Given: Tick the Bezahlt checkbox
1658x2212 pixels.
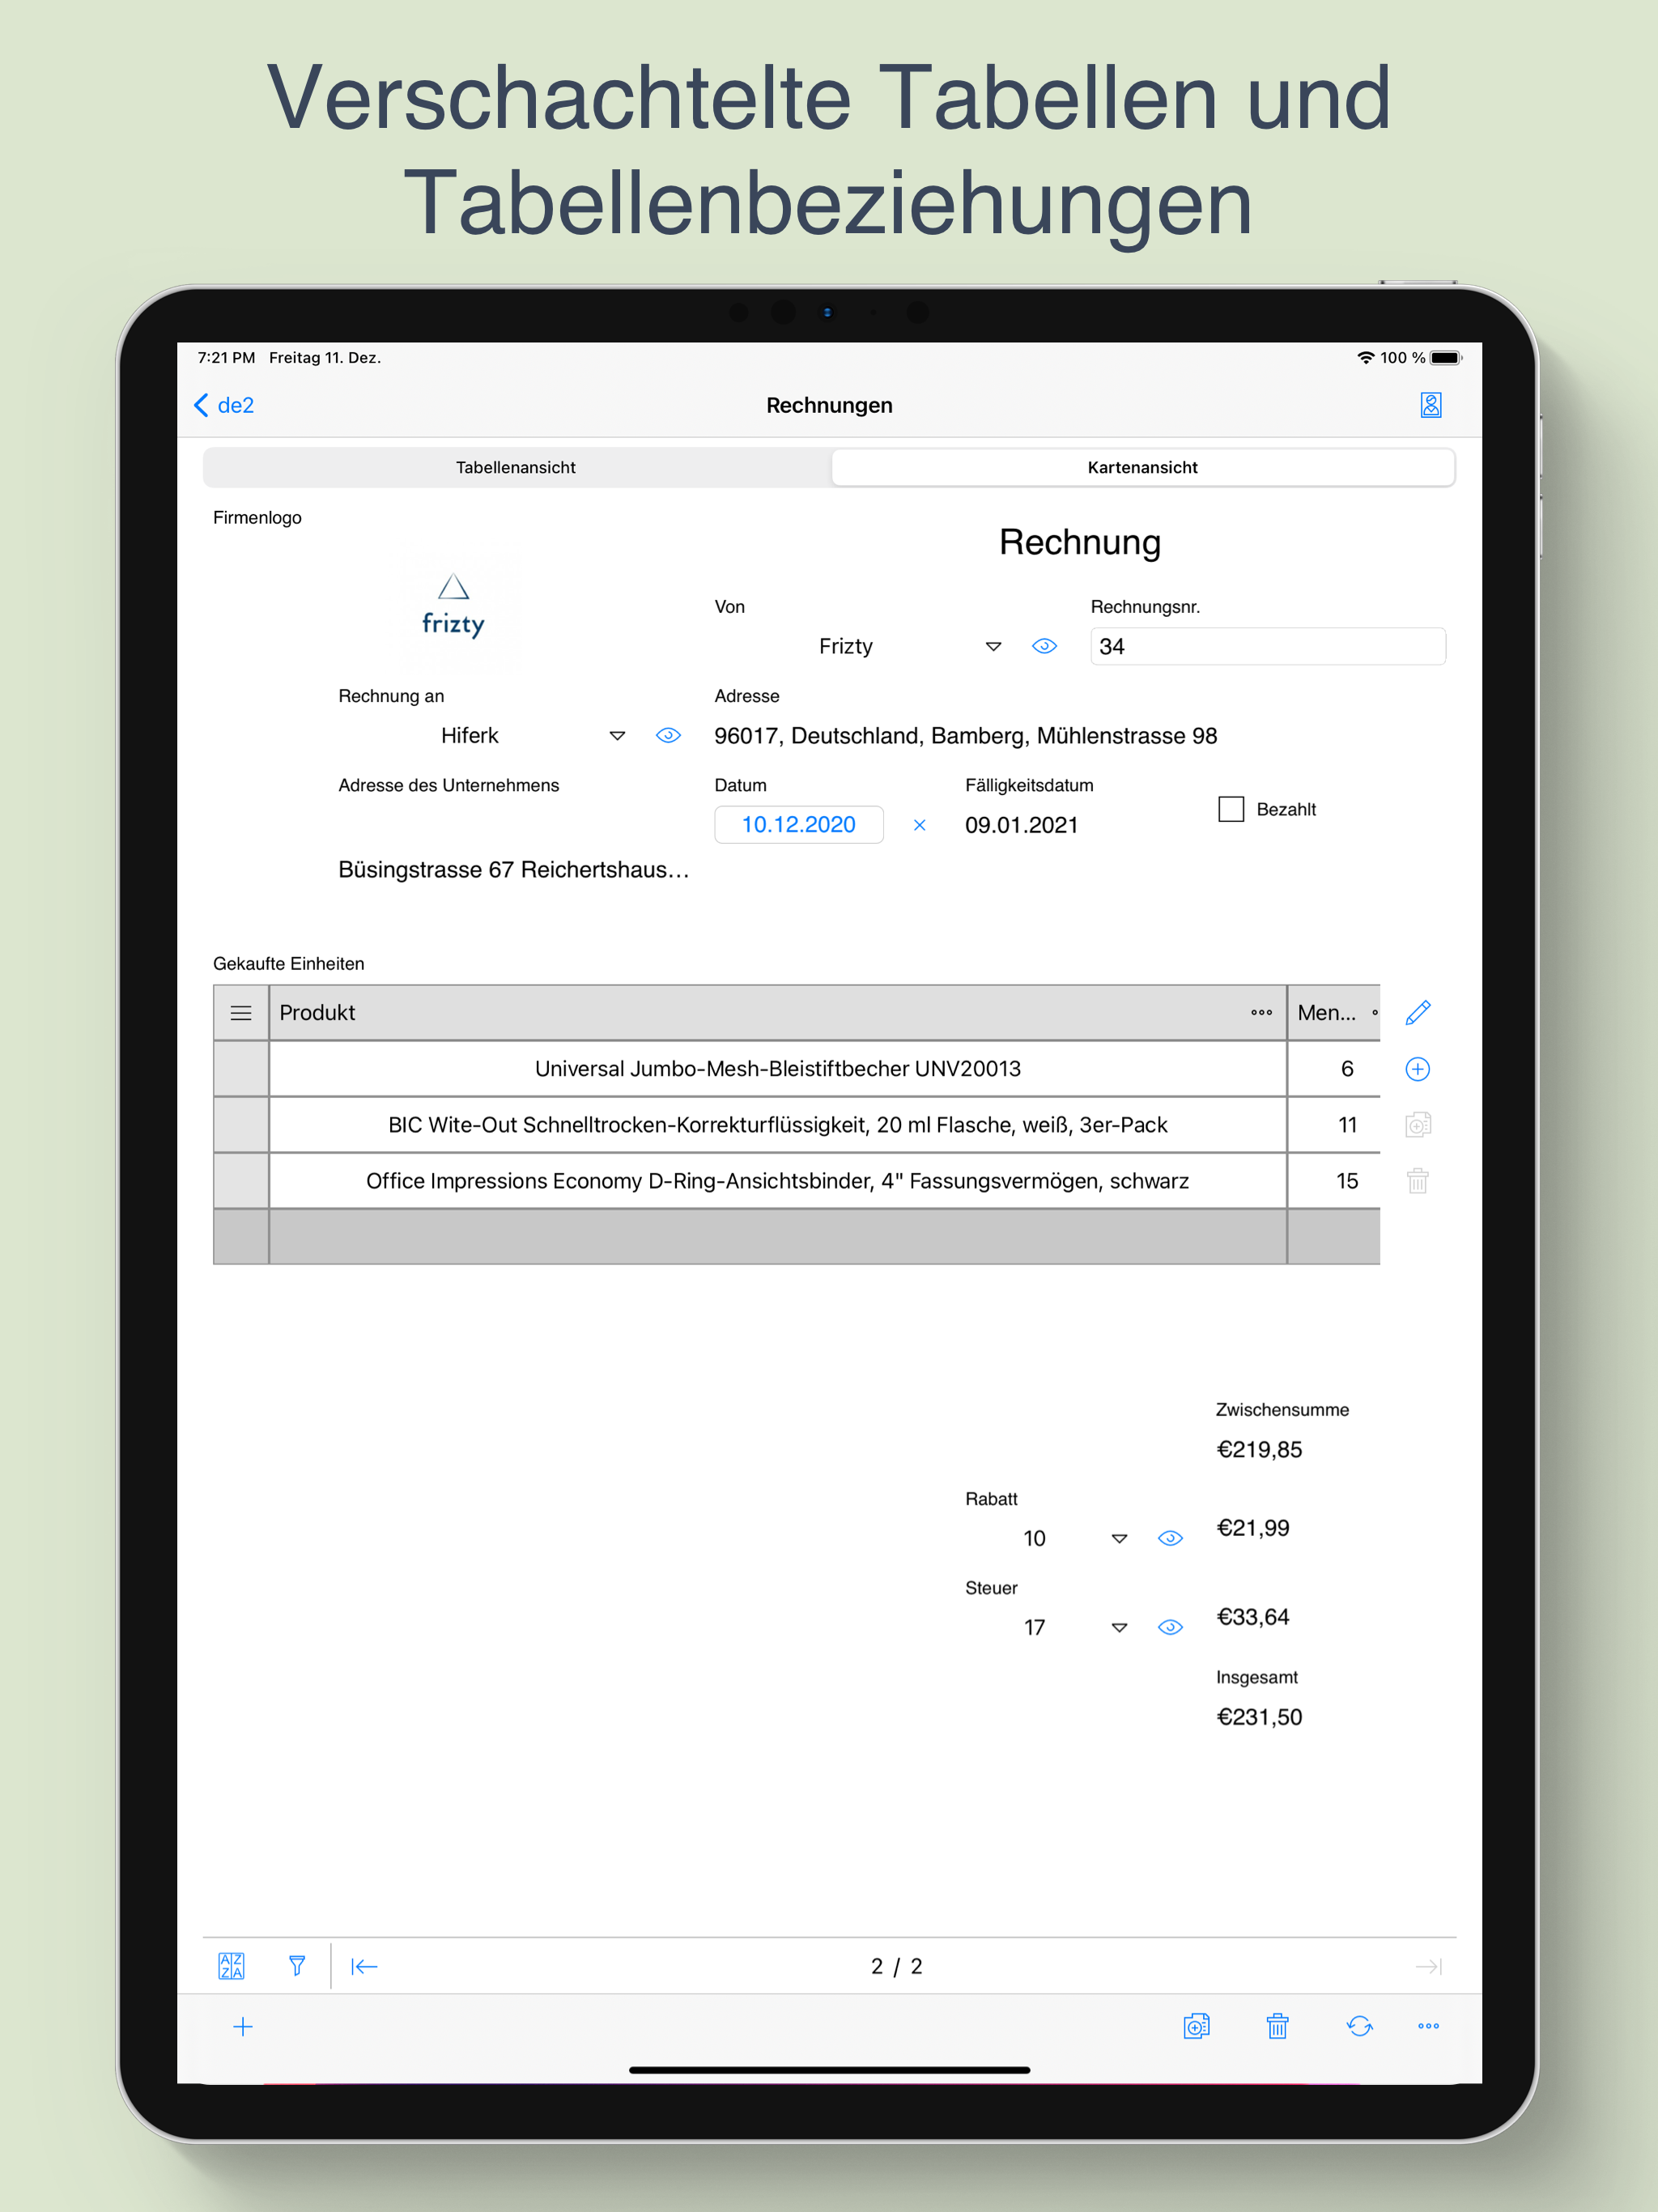Looking at the screenshot, I should tap(1231, 809).
